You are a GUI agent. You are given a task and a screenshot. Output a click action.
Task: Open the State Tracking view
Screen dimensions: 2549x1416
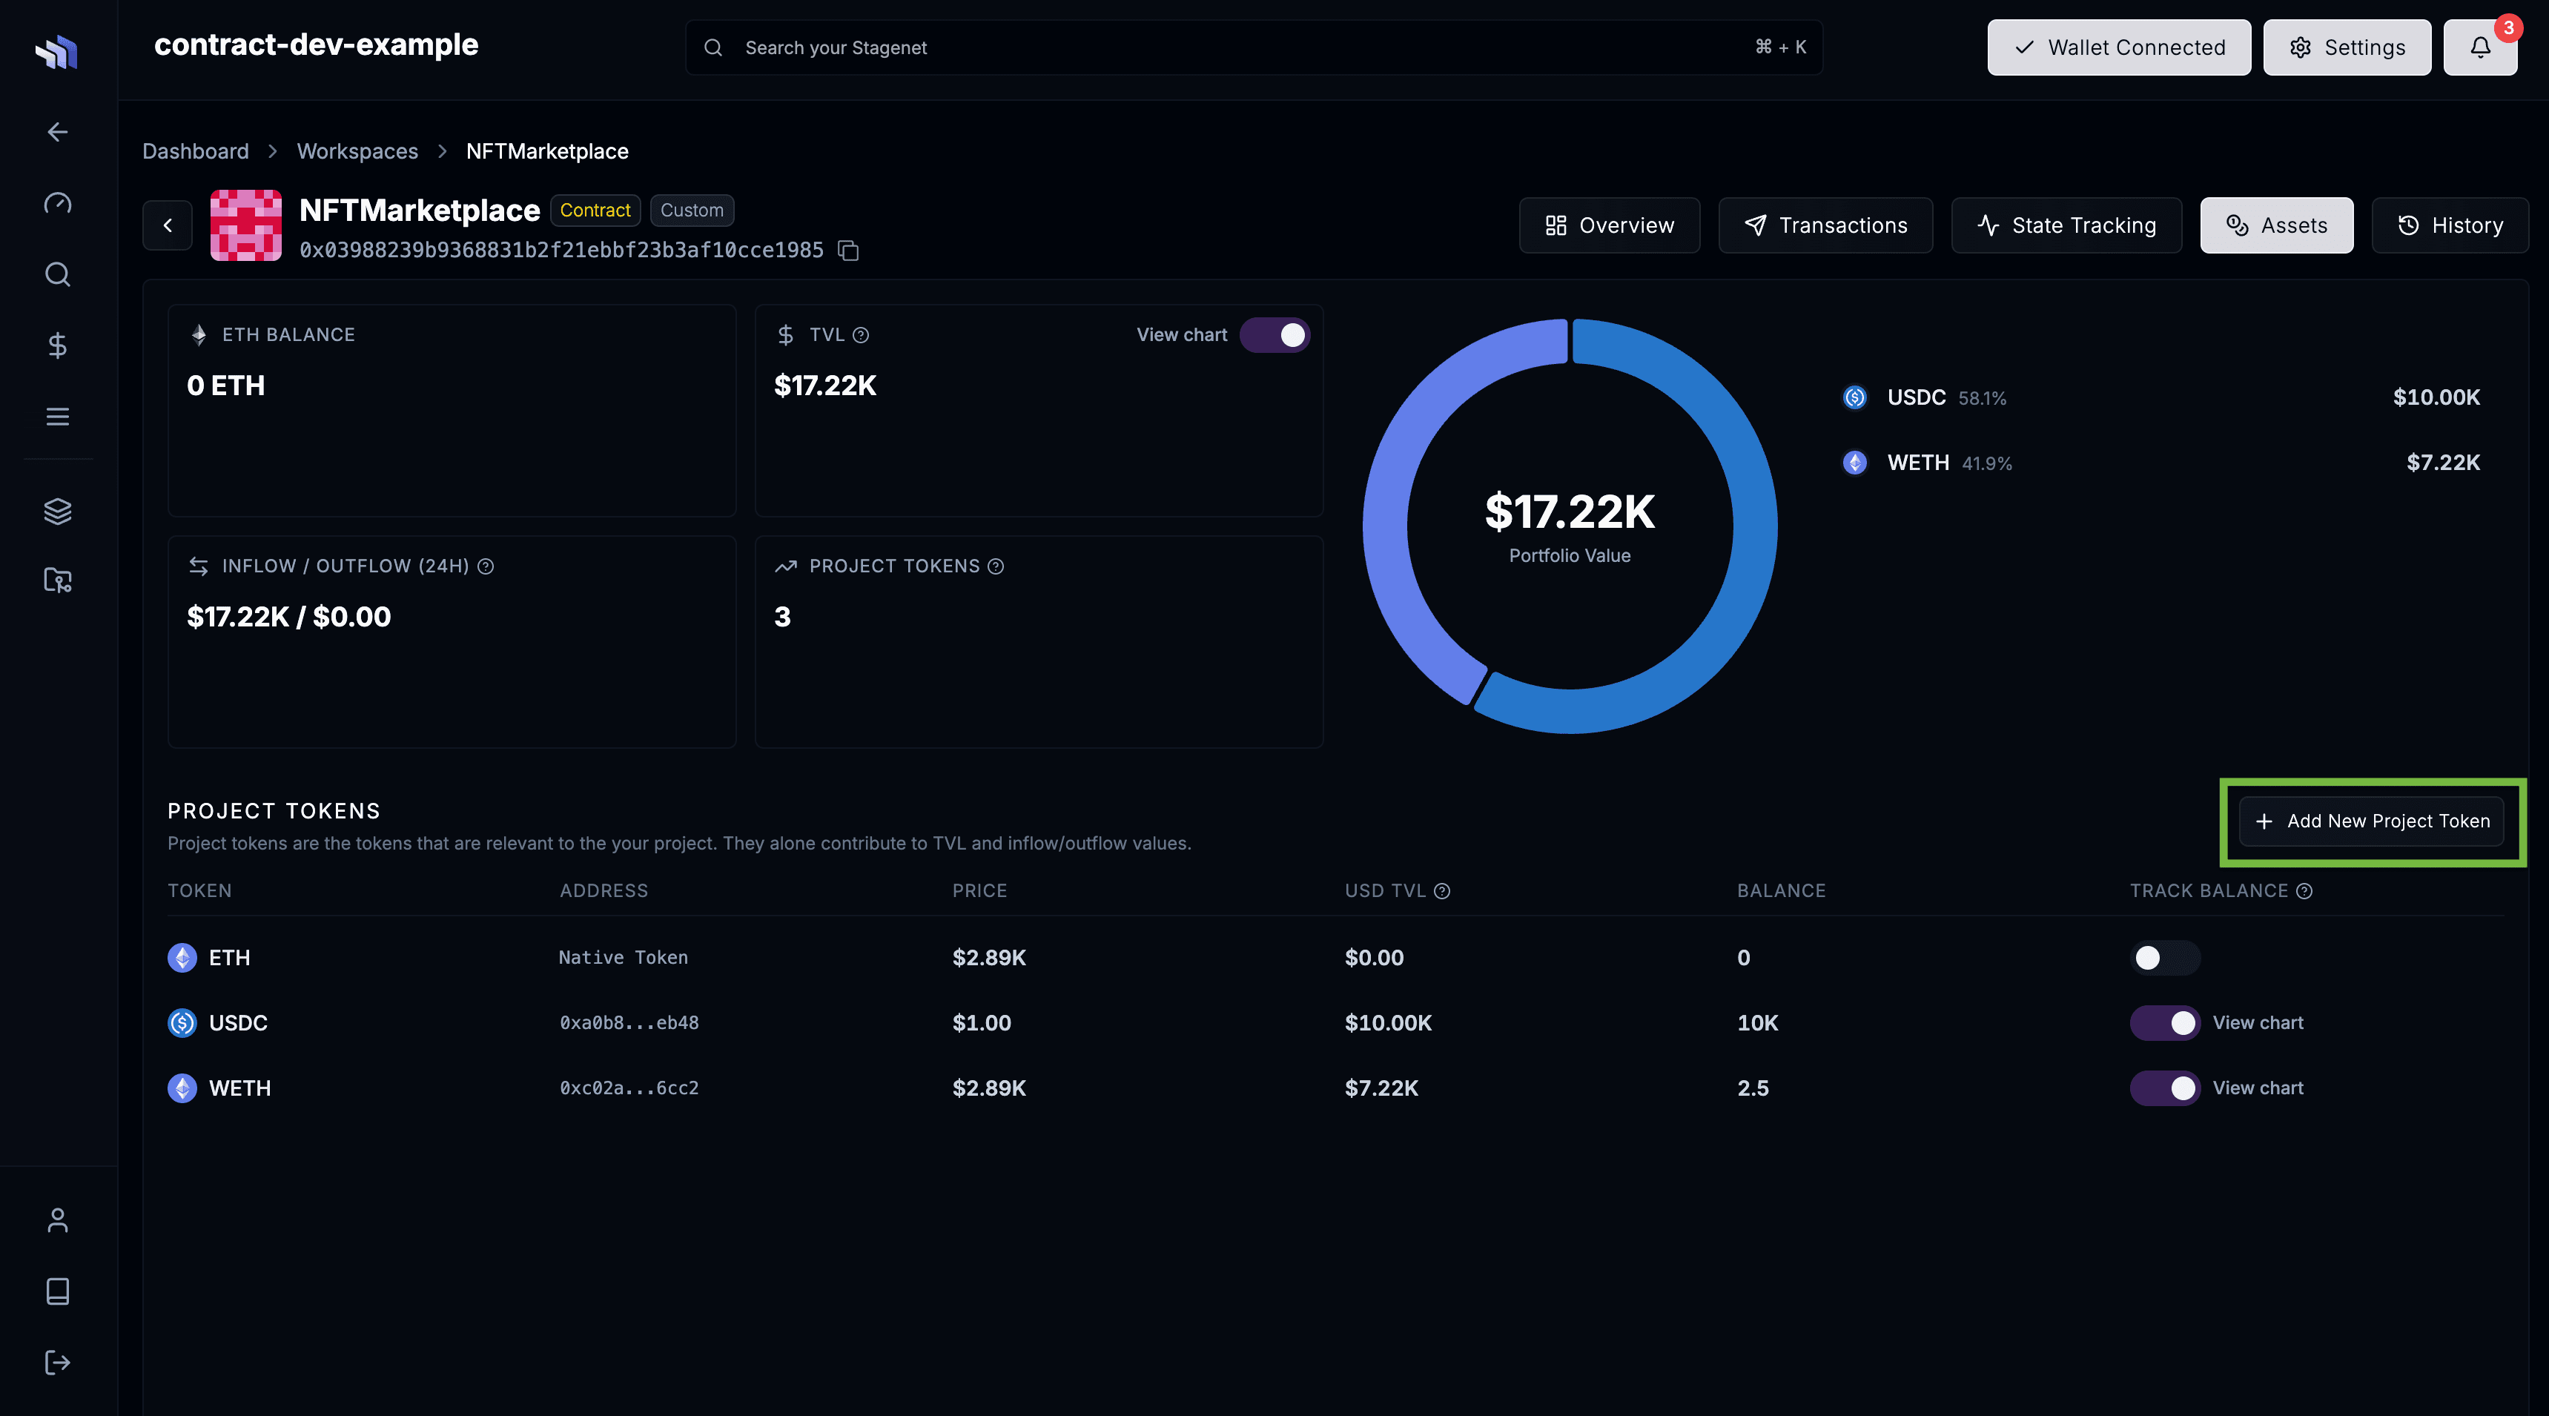pyautogui.click(x=2066, y=225)
